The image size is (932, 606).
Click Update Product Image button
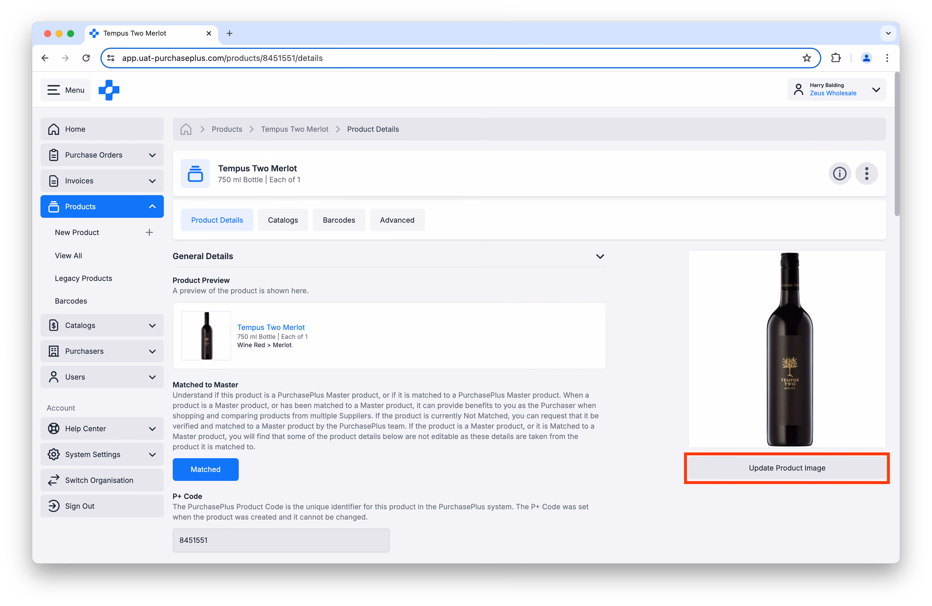(x=787, y=468)
